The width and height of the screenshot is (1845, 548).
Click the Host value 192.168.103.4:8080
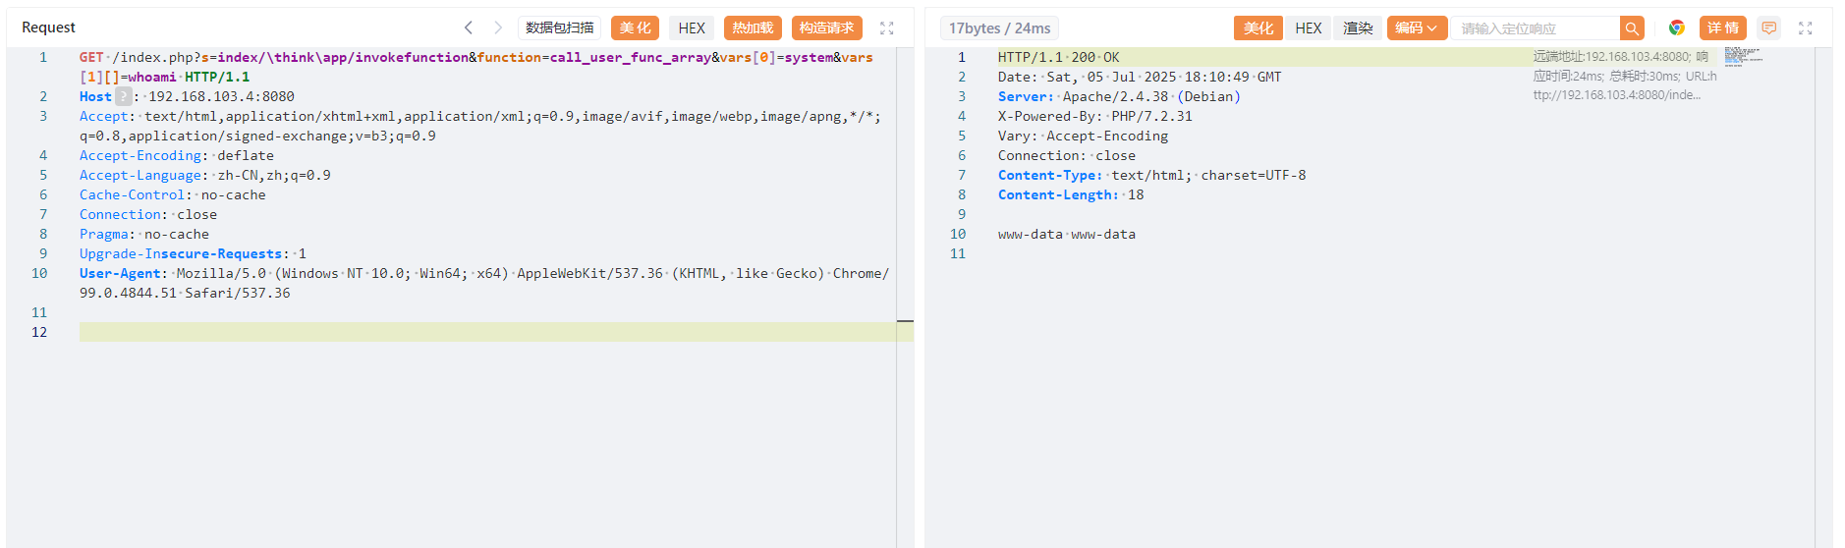(221, 96)
